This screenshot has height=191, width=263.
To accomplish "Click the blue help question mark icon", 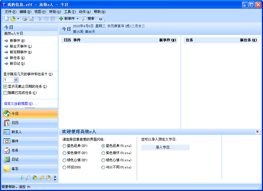I will (101, 19).
